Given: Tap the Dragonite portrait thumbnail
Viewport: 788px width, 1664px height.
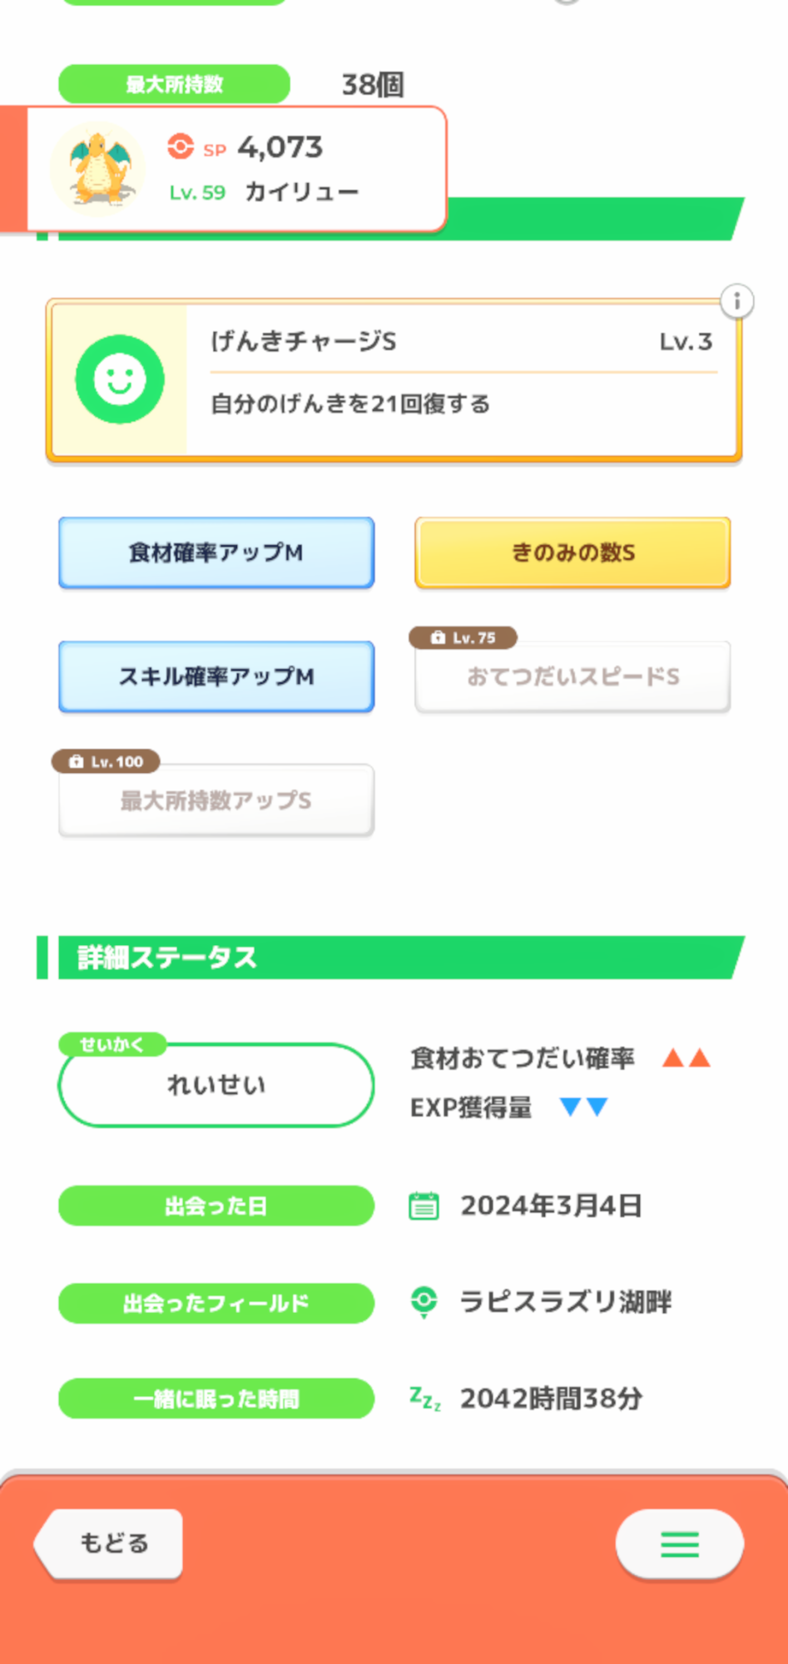Looking at the screenshot, I should click(98, 170).
